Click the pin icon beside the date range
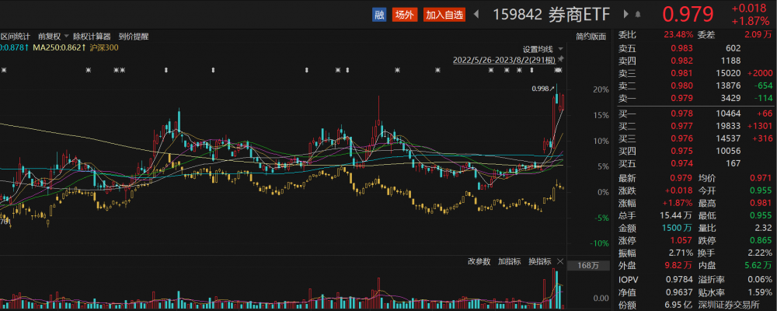This screenshot has height=311, width=777. (561, 59)
